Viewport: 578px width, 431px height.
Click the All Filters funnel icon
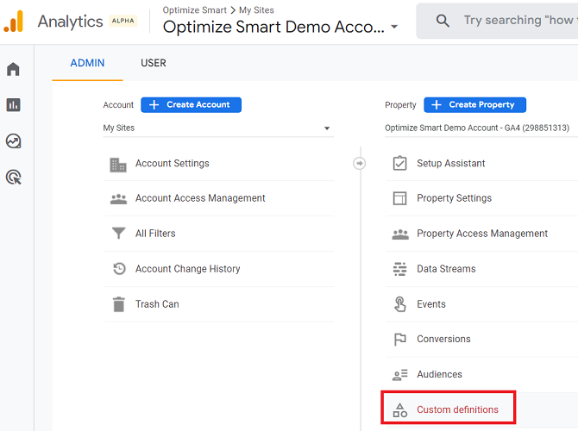coord(118,234)
